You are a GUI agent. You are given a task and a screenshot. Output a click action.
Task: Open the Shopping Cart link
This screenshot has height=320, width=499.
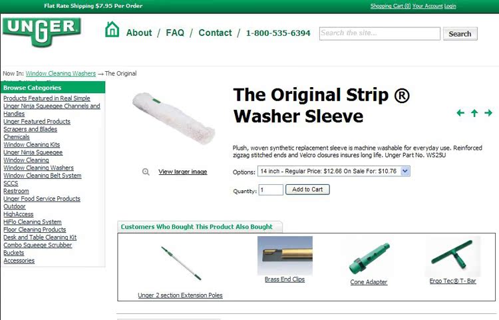tap(391, 6)
